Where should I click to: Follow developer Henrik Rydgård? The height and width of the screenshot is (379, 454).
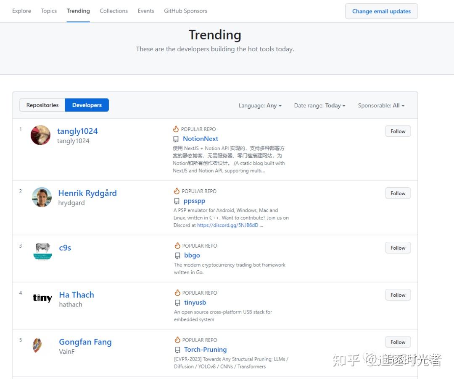click(397, 193)
